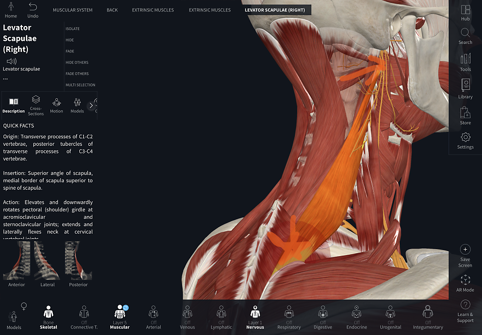
Task: Enable the Endocrine system layer
Action: point(357,317)
